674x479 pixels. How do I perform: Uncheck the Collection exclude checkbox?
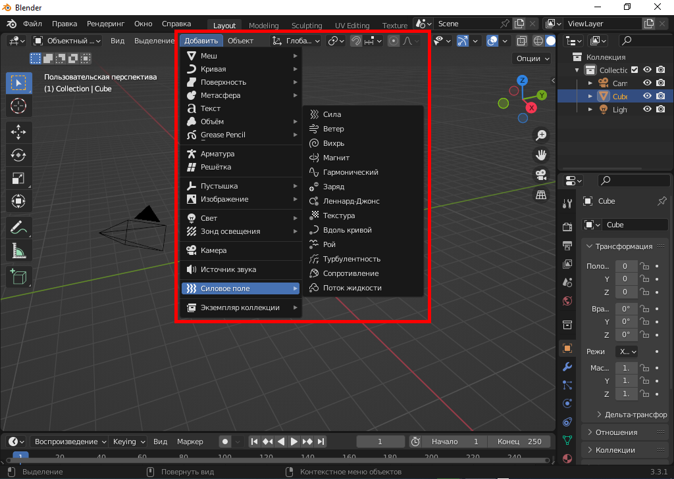pyautogui.click(x=635, y=70)
